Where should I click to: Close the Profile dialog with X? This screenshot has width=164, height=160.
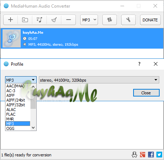pyautogui.click(x=156, y=64)
